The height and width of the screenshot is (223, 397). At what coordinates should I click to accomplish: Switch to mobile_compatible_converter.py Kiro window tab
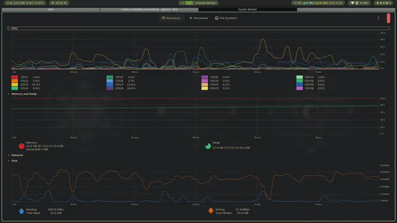(149, 9)
